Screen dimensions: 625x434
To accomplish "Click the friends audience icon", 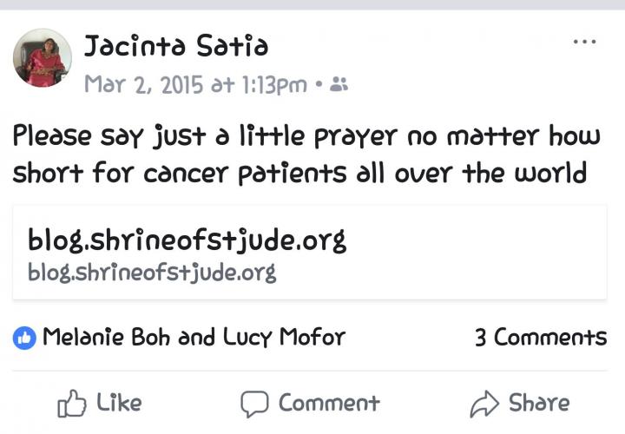I will [339, 84].
